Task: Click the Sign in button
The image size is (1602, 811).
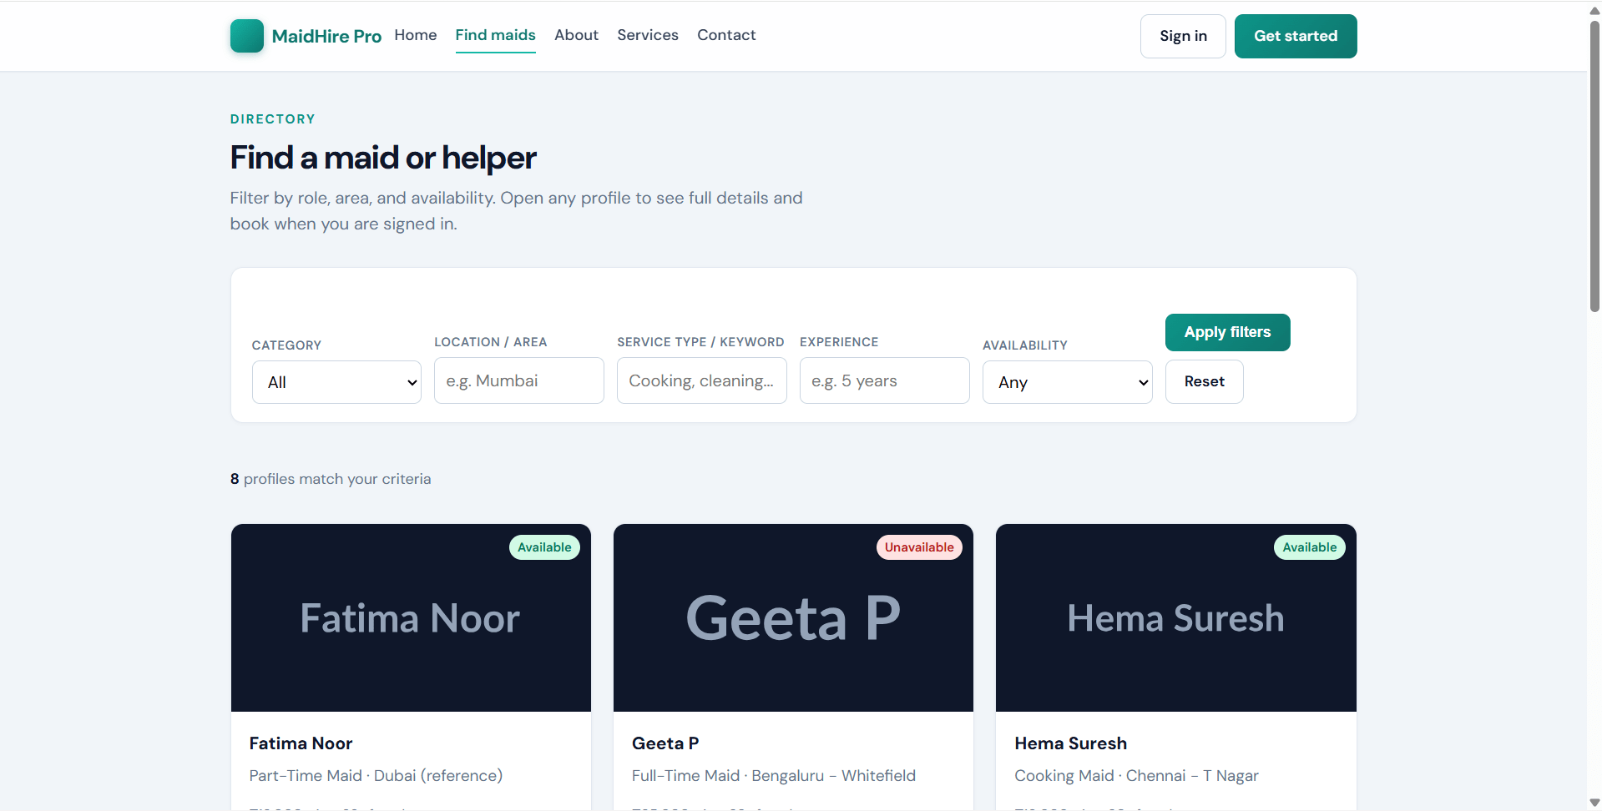Action: tap(1183, 36)
